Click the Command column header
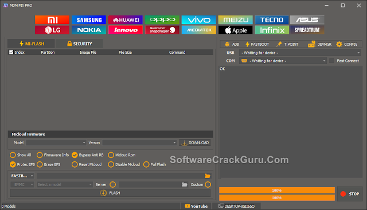This screenshot has height=210, width=367. click(177, 52)
